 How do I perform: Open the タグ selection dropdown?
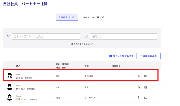[123, 36]
